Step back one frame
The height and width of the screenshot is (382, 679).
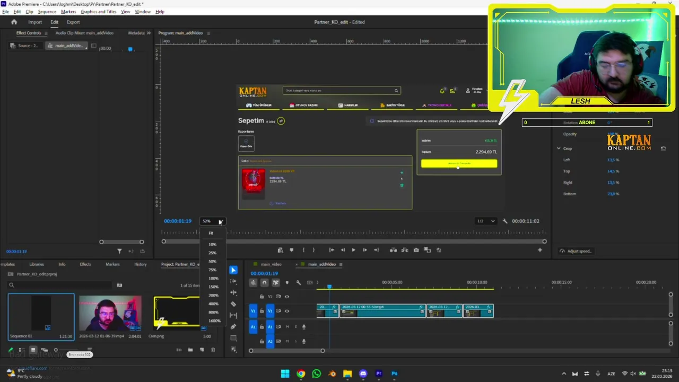(x=343, y=250)
